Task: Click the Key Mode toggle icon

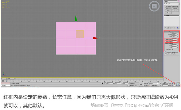Action: tap(160, 85)
